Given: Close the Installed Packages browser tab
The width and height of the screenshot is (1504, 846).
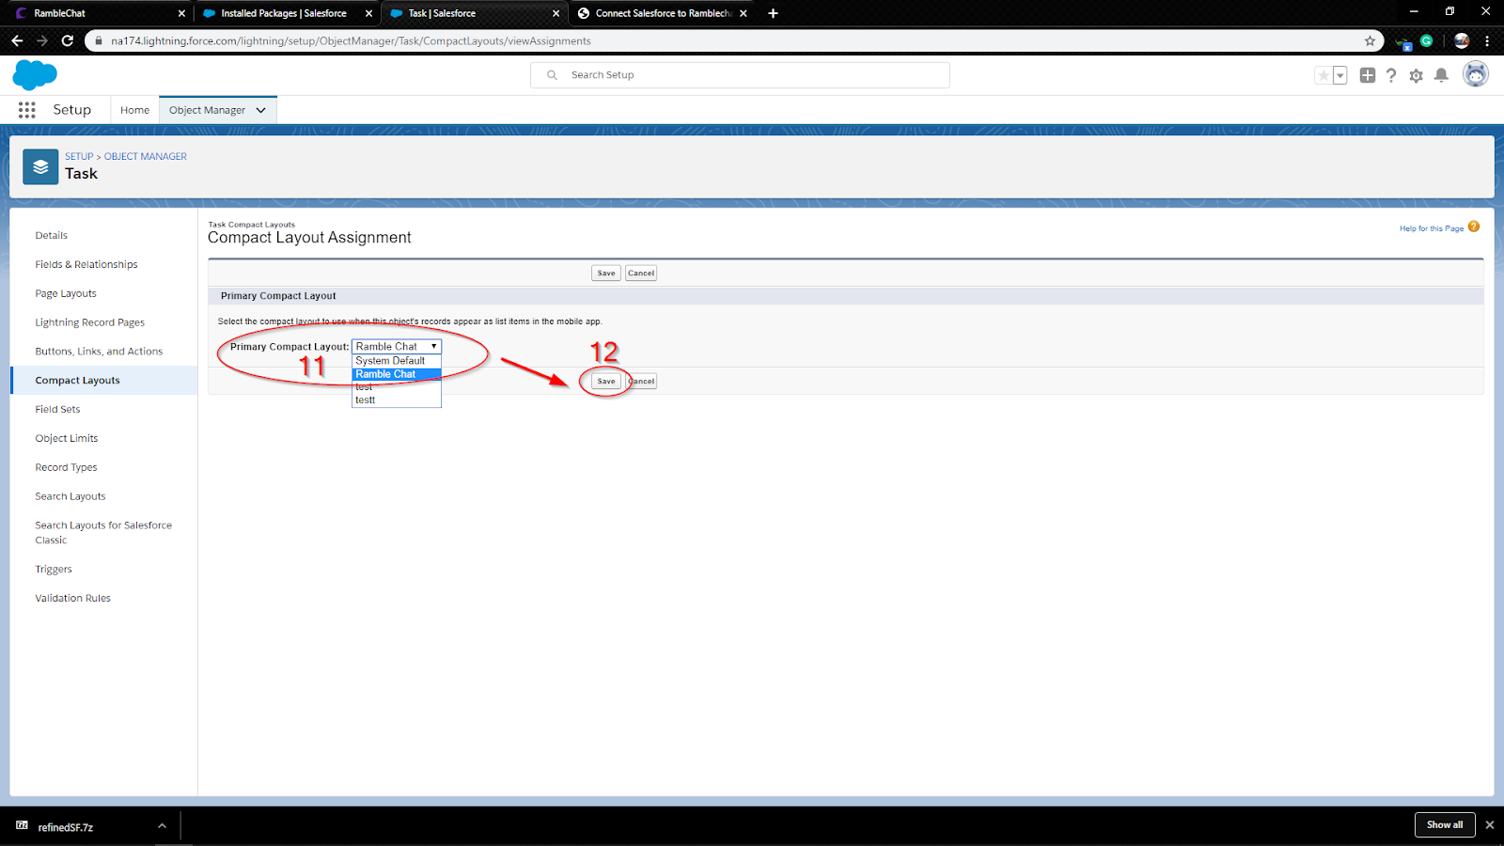Looking at the screenshot, I should 368,13.
